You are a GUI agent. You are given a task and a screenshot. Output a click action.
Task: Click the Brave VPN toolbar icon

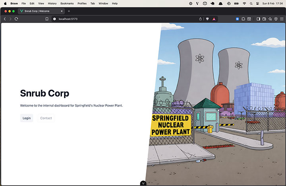(276, 19)
